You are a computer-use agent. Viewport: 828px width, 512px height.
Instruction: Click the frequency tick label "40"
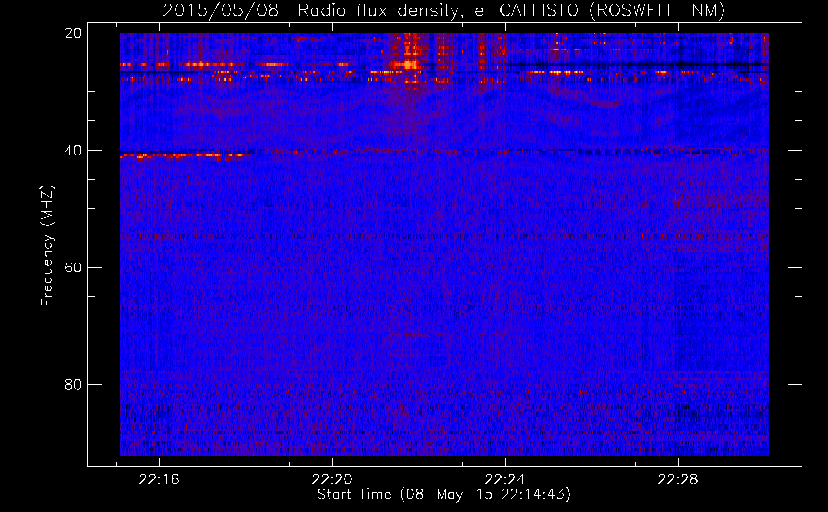tap(73, 151)
